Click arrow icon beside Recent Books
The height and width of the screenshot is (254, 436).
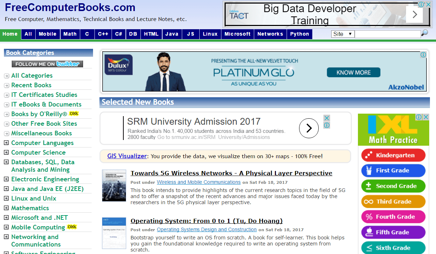click(6, 85)
